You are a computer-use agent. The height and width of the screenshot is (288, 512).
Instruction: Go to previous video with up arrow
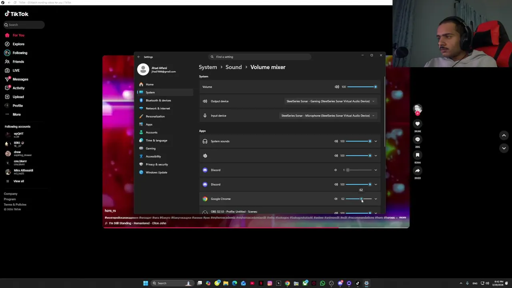pyautogui.click(x=504, y=136)
